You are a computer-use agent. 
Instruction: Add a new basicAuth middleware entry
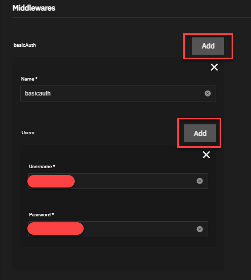pos(208,46)
